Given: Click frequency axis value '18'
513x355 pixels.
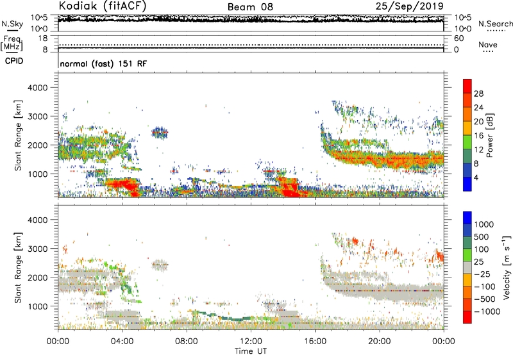Looking at the screenshot, I should click(x=43, y=38).
